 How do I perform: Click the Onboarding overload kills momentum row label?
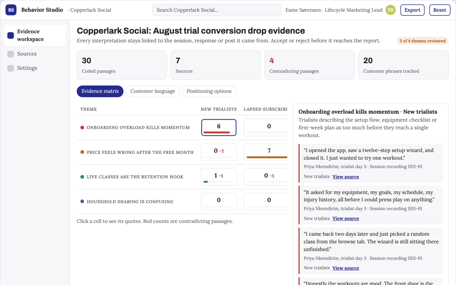(138, 127)
